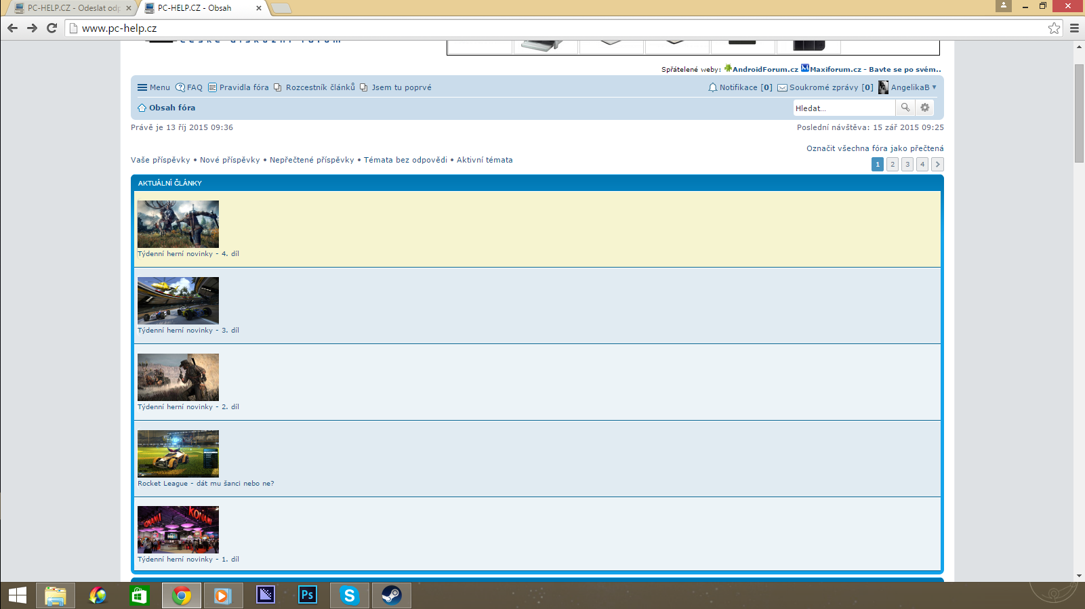Launch Photoshop from the taskbar
This screenshot has height=609, width=1085.
(307, 595)
